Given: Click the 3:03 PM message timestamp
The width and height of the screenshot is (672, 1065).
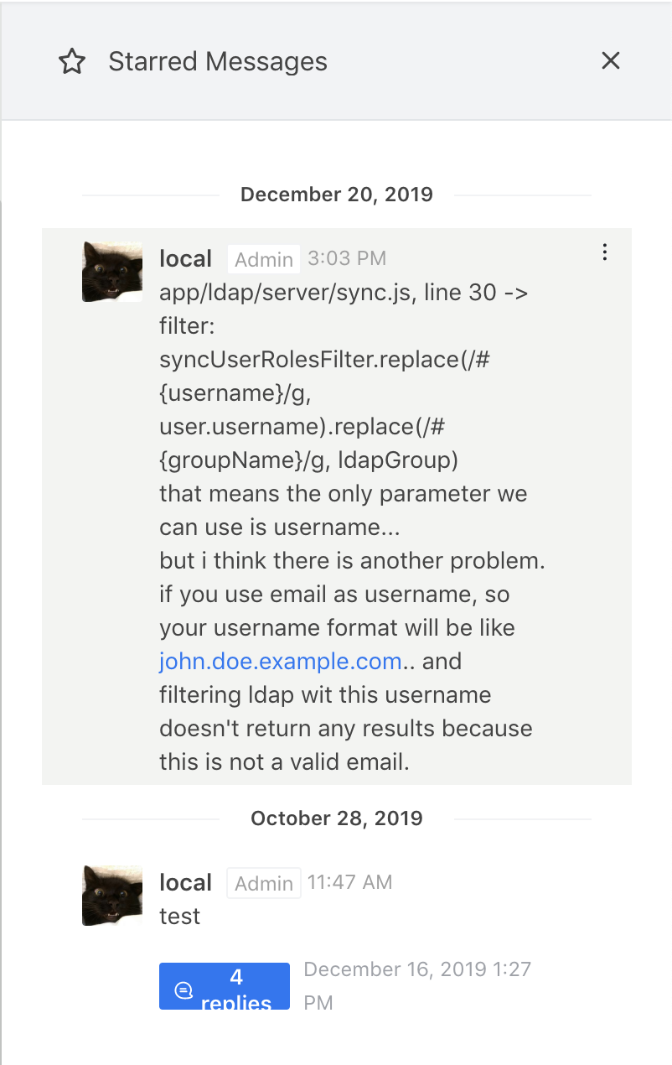Looking at the screenshot, I should tap(347, 258).
